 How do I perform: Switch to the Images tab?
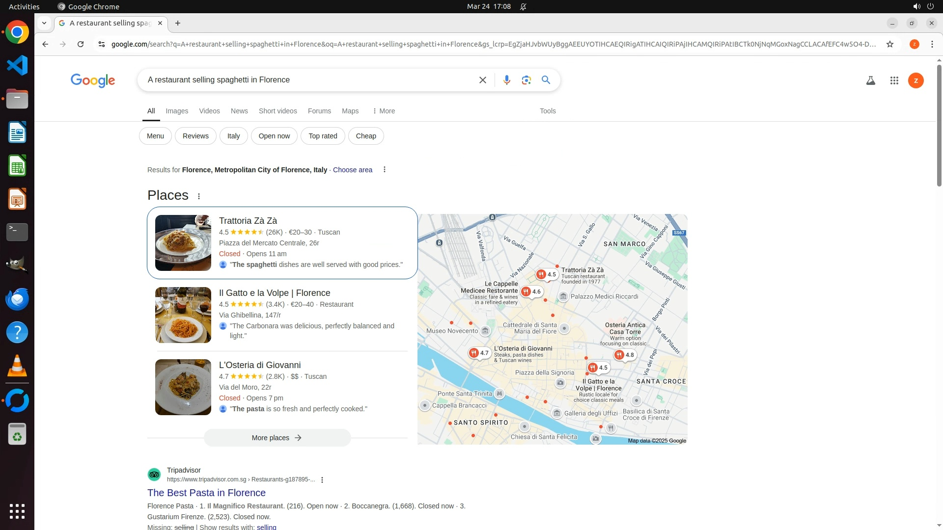[x=177, y=111]
